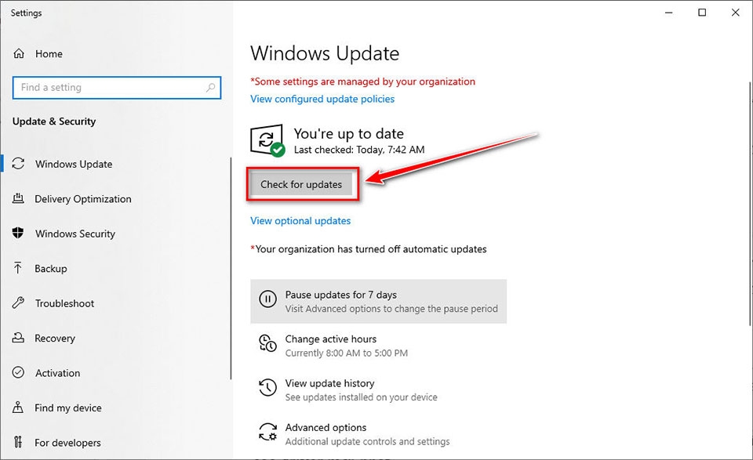The width and height of the screenshot is (753, 460).
Task: Click the Find my device person icon
Action: coord(18,407)
